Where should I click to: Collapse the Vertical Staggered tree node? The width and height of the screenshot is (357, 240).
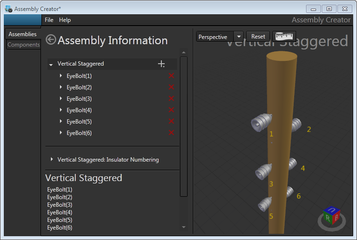pyautogui.click(x=51, y=64)
